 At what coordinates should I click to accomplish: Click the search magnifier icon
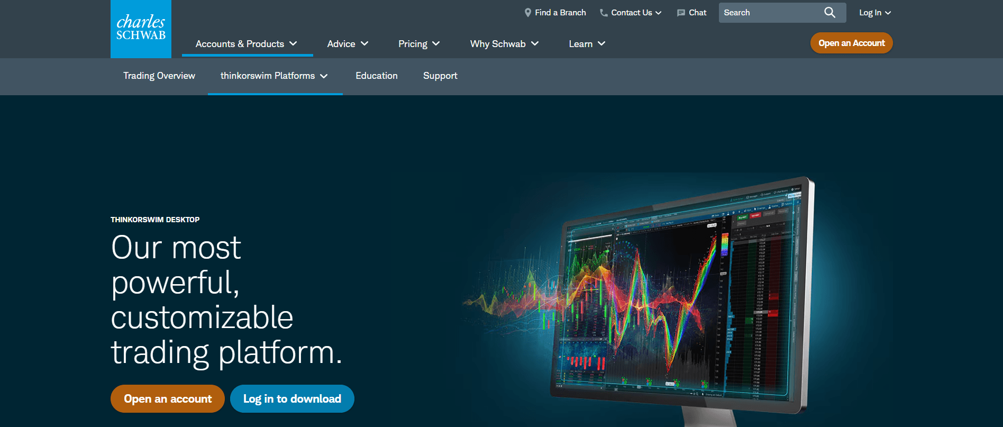coord(829,13)
